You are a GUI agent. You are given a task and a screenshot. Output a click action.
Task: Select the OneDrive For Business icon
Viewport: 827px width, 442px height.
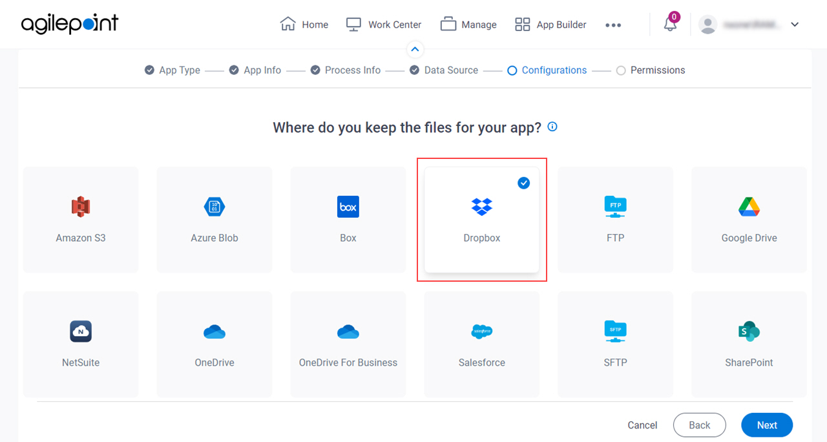coord(348,331)
